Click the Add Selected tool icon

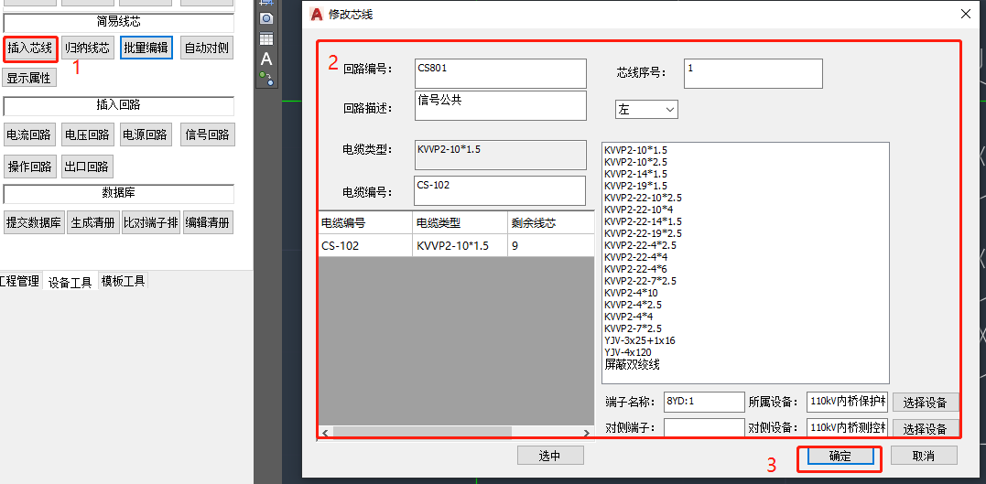click(x=266, y=79)
